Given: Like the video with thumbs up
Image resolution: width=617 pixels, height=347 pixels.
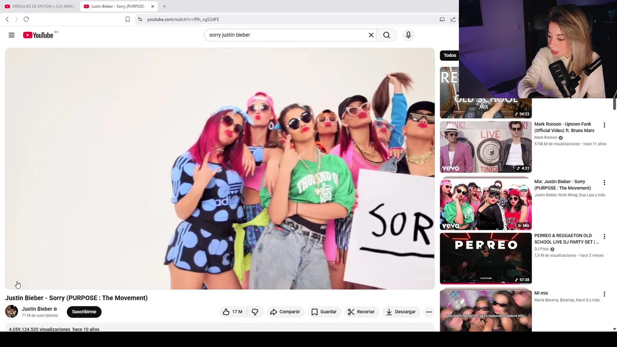Looking at the screenshot, I should click(232, 312).
